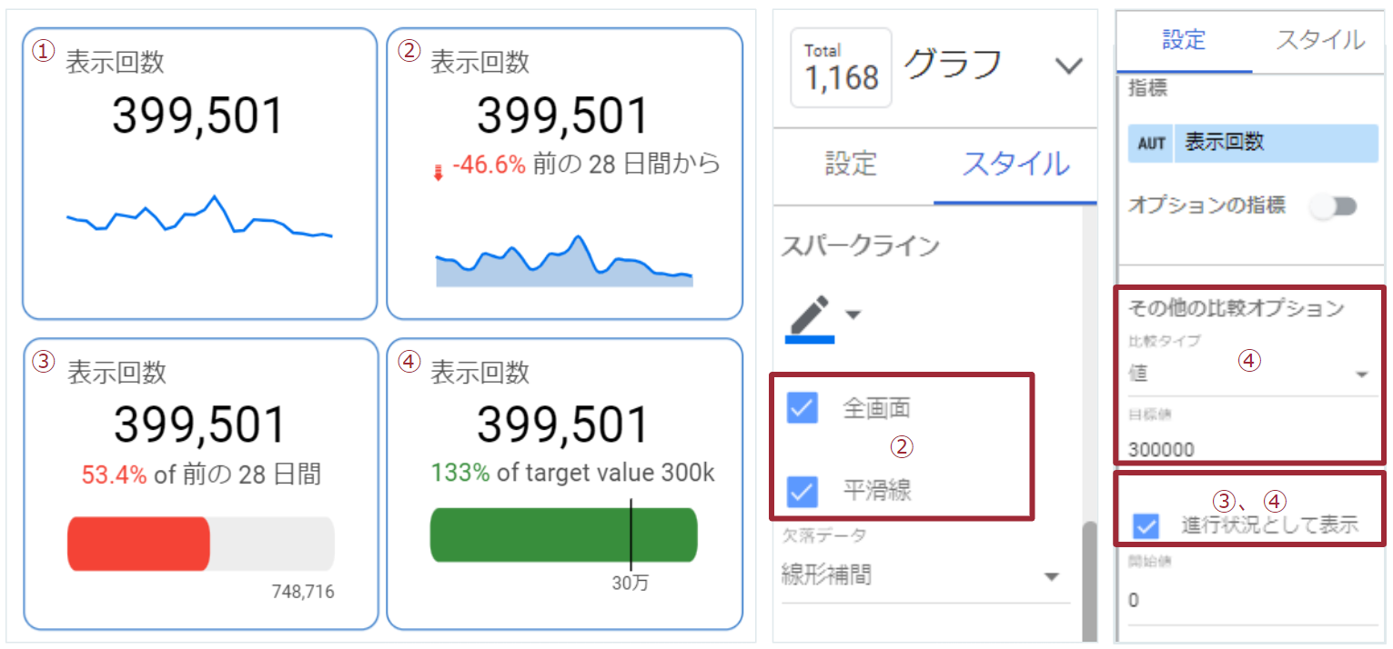Click the red progress bar in scorecard 3

point(138,544)
